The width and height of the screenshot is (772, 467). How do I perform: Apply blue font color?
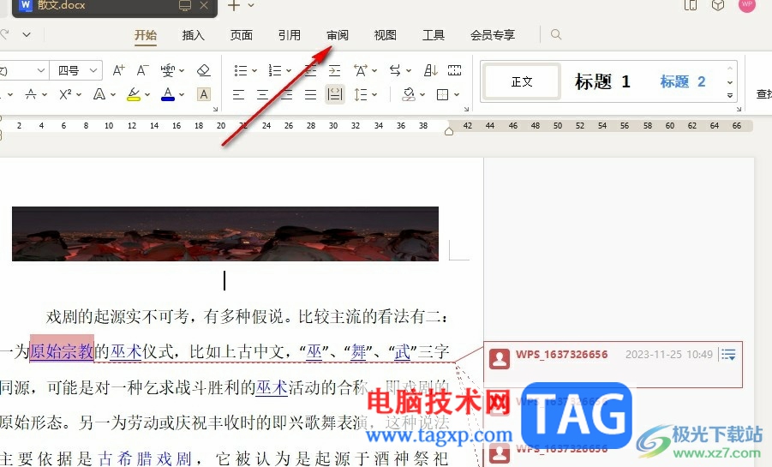click(168, 94)
